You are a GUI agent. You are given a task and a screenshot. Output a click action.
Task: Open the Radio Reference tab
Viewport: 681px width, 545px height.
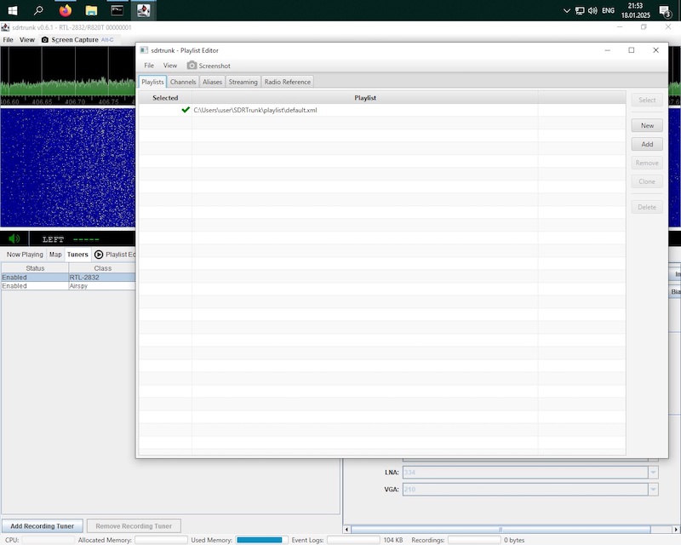coord(288,82)
